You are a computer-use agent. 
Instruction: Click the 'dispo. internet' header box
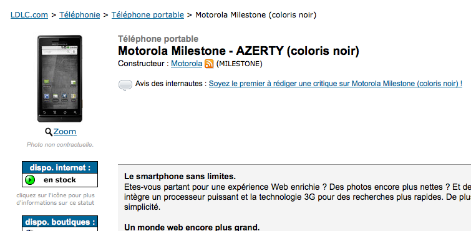(60, 167)
